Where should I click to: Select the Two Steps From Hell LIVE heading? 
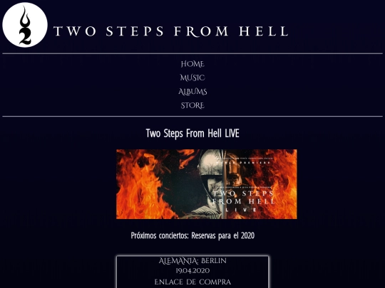(192, 134)
